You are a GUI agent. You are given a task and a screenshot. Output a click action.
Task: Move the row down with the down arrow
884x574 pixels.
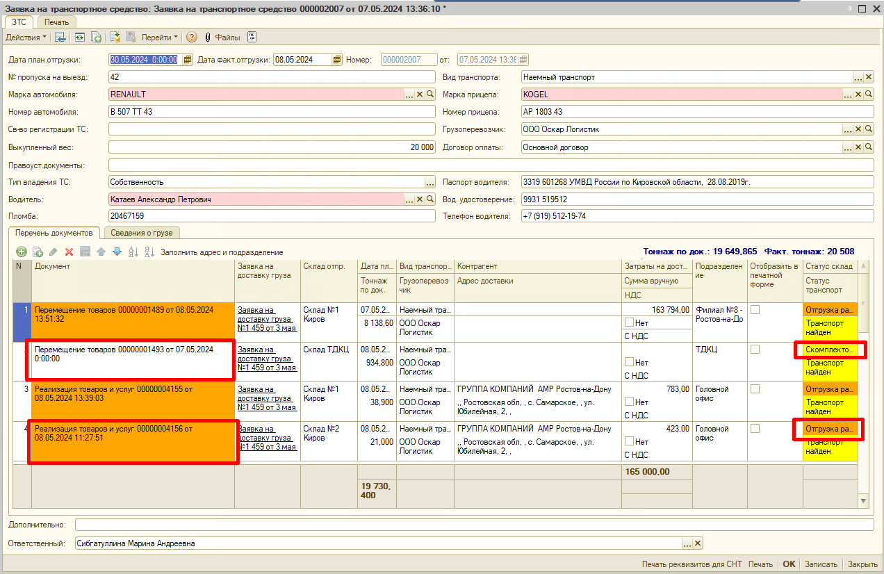coord(117,252)
